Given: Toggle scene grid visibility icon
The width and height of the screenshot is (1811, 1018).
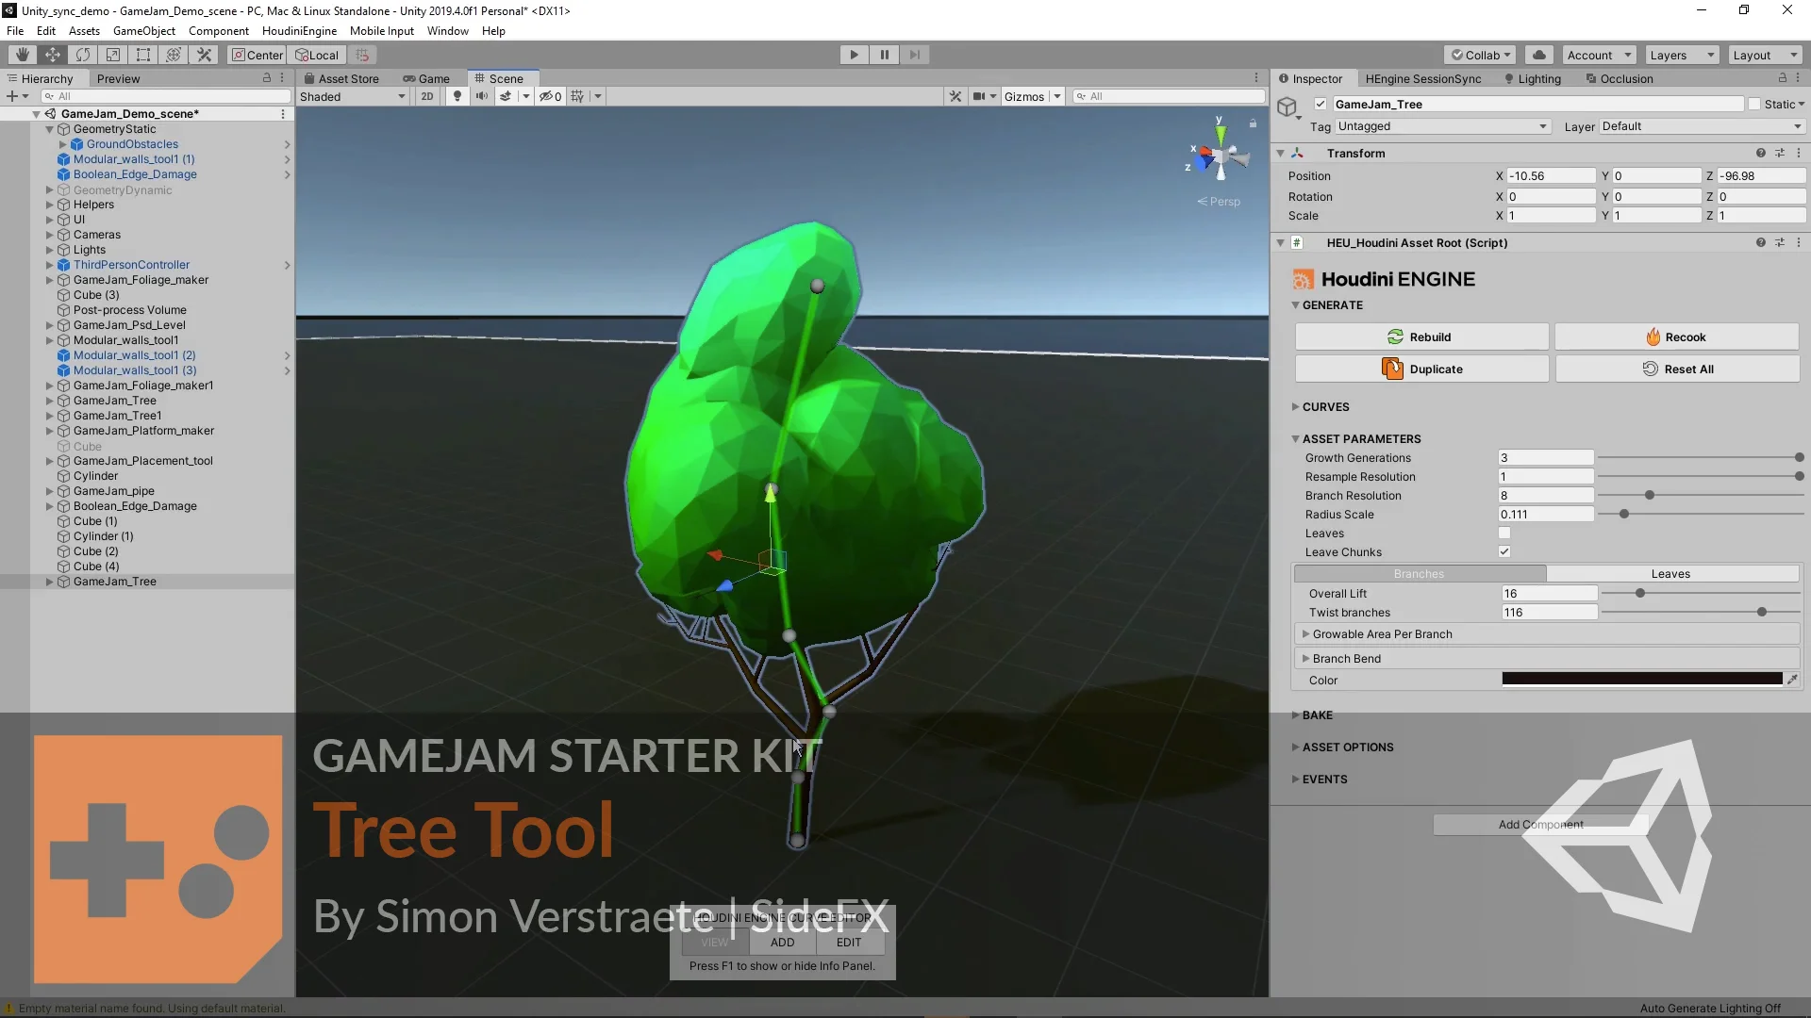Looking at the screenshot, I should (577, 96).
